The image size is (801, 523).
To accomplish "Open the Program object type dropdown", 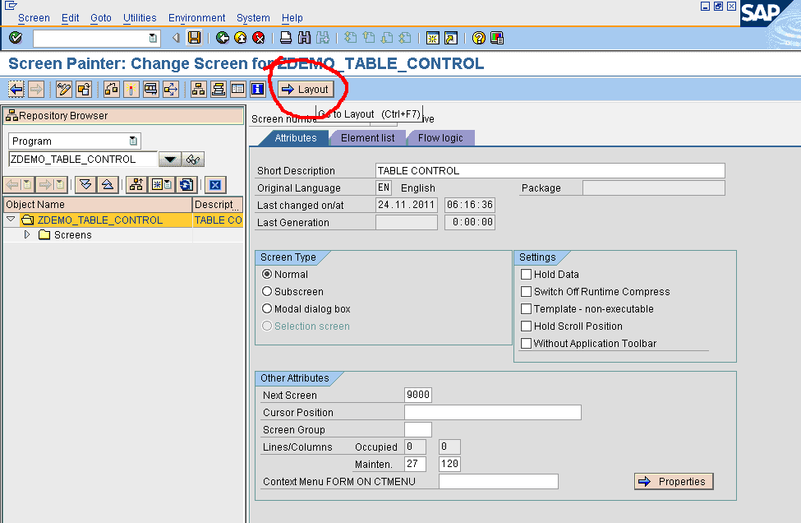I will point(132,141).
